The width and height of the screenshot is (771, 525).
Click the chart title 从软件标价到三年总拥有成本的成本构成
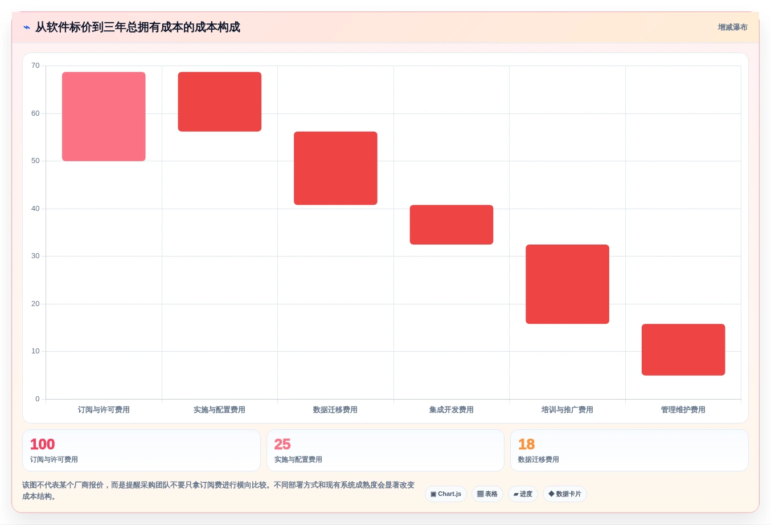pos(138,27)
